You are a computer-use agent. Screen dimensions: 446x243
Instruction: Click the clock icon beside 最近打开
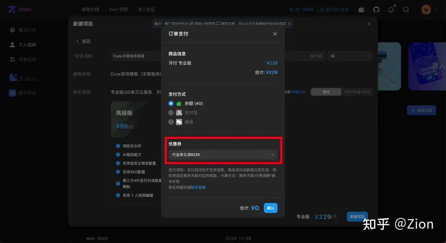12,30
